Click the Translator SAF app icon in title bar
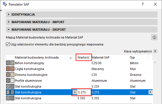This screenshot has height=104, width=162. [5, 4]
